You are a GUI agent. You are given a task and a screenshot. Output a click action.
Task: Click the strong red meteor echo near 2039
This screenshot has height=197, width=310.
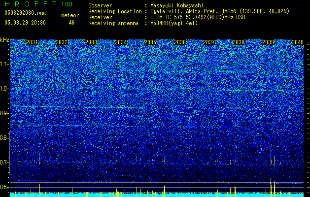[271, 161]
